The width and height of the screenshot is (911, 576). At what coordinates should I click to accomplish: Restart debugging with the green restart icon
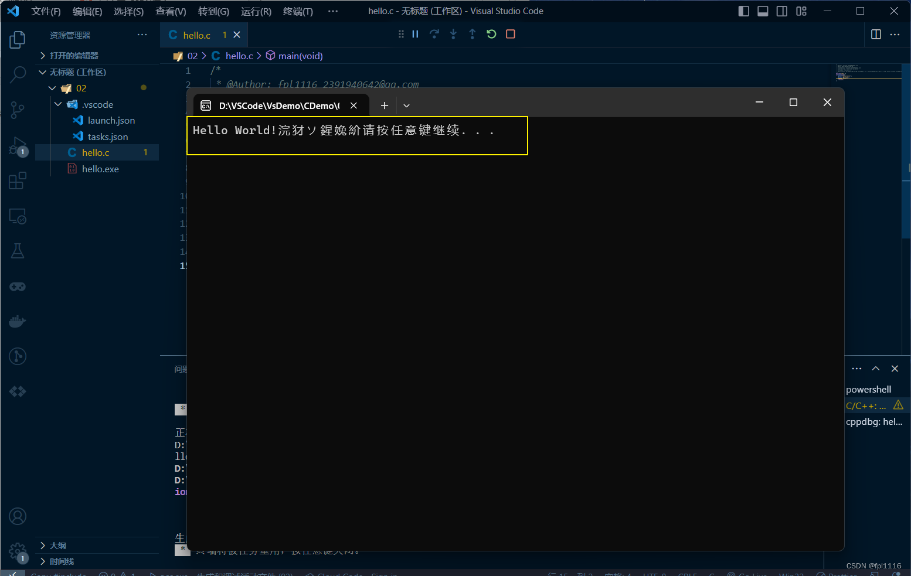click(491, 34)
